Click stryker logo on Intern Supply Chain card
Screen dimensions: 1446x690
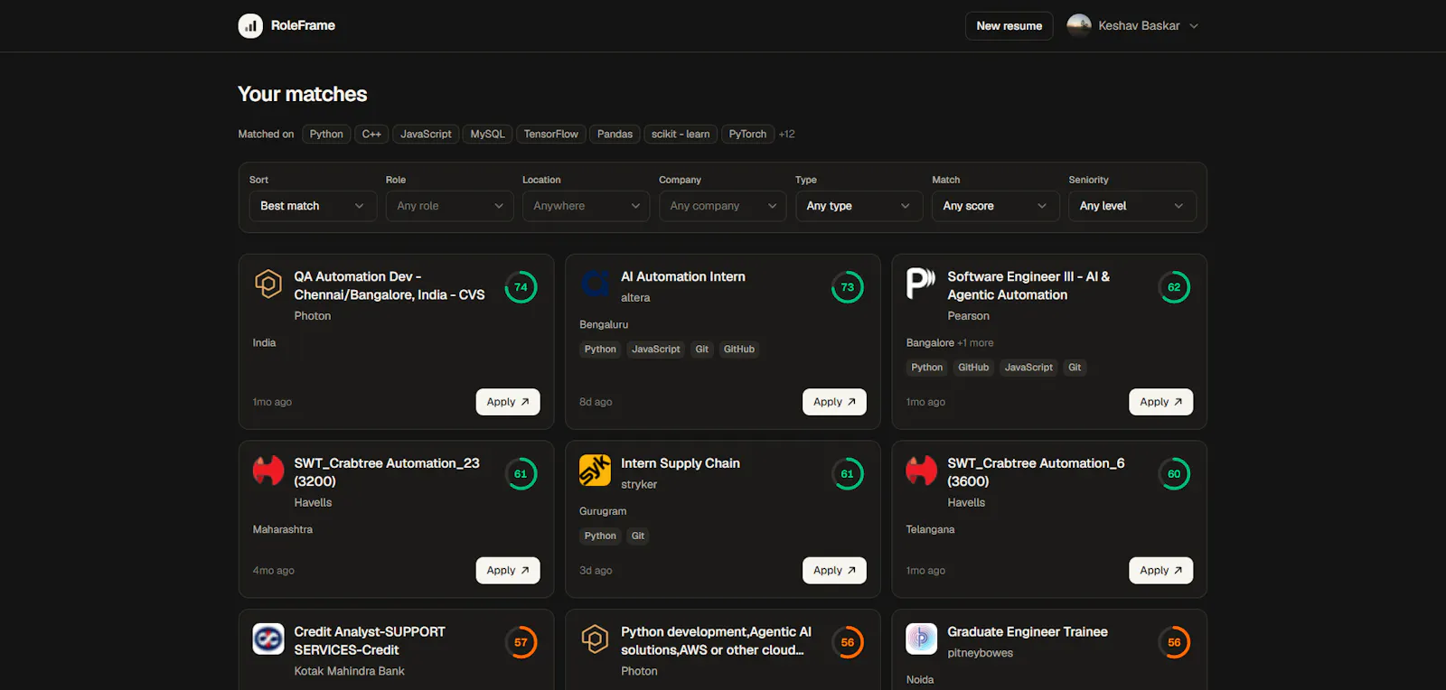coord(595,471)
